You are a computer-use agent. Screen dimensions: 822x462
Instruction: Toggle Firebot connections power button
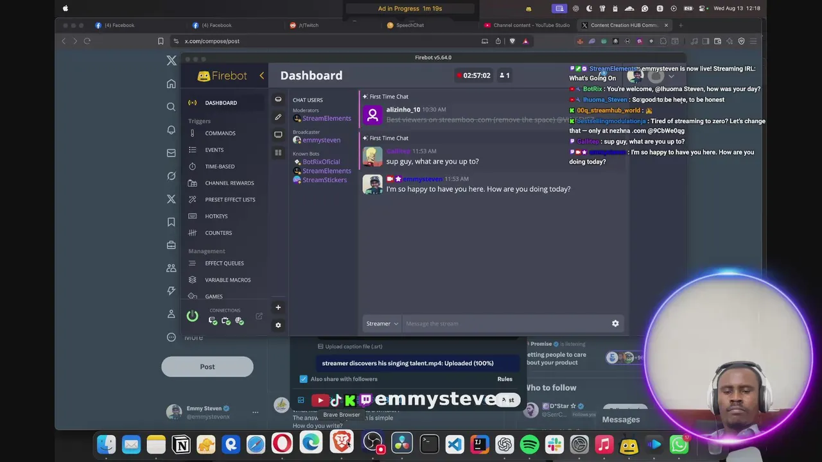[x=192, y=316]
